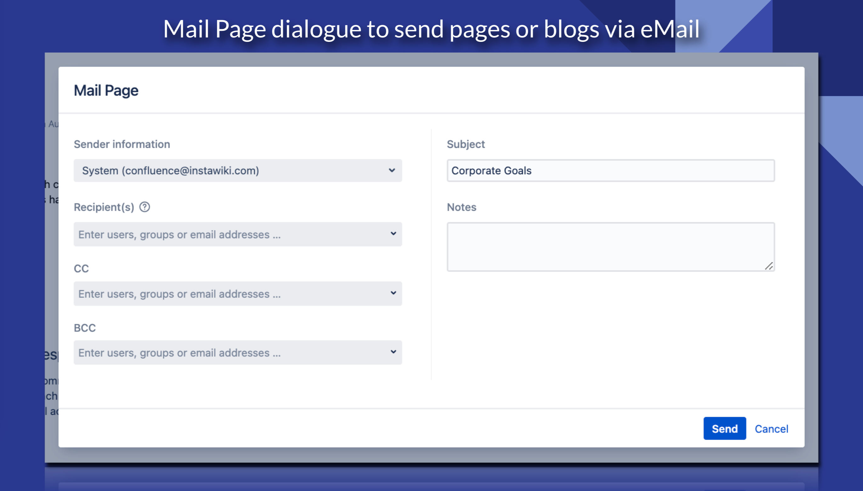The height and width of the screenshot is (491, 863).
Task: Click the BCC label
Action: pyautogui.click(x=85, y=328)
